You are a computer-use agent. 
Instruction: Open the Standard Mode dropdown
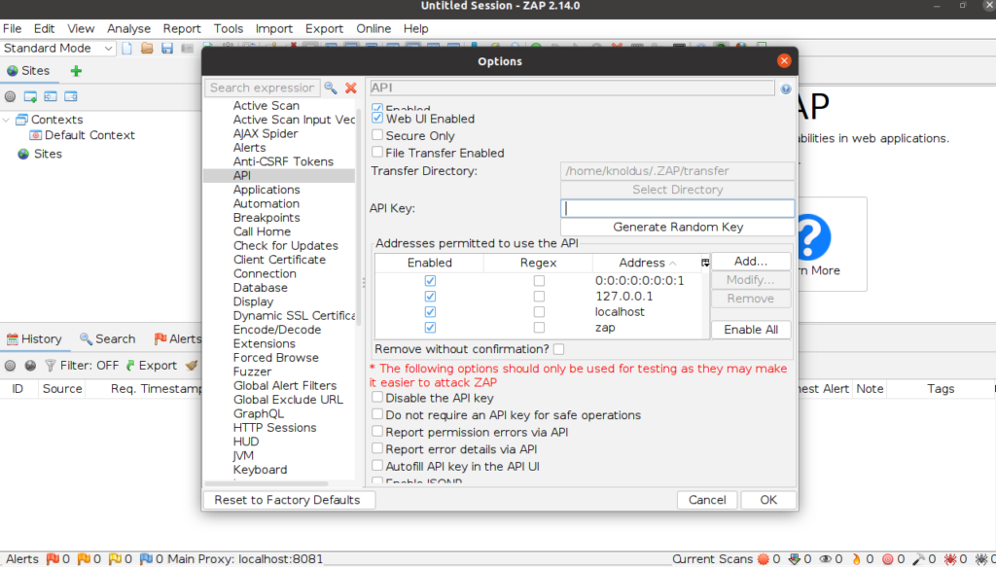58,48
